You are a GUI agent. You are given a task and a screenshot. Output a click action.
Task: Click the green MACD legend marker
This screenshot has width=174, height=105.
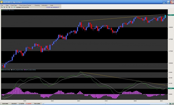coord(2,70)
